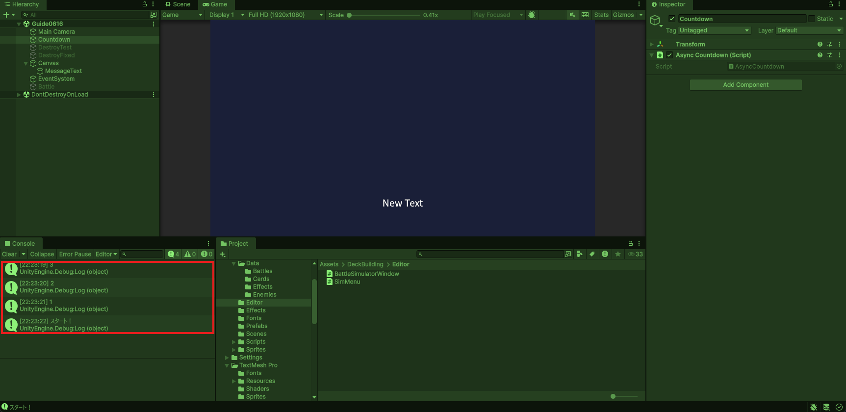Screen dimensions: 846x412
Task: Select the Inspector tab
Action: pos(668,4)
